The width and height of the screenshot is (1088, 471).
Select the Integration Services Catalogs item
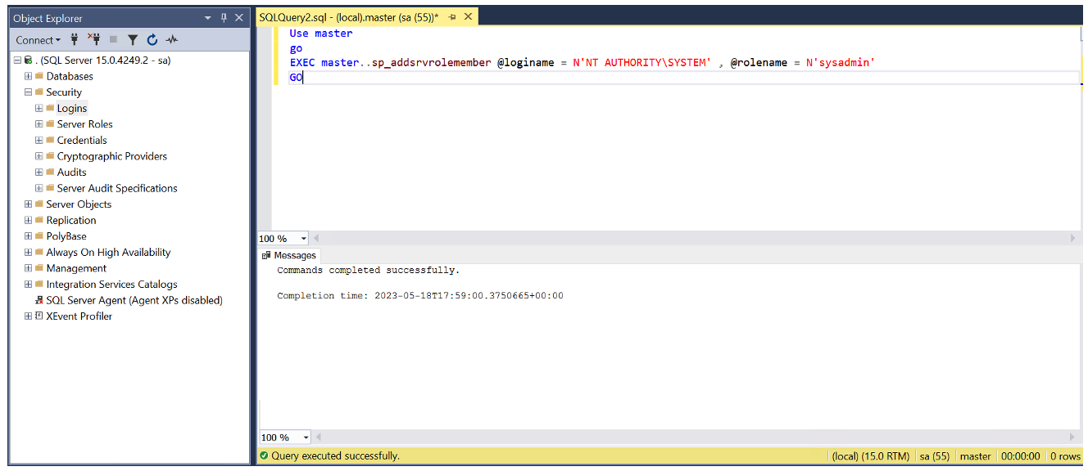click(111, 285)
